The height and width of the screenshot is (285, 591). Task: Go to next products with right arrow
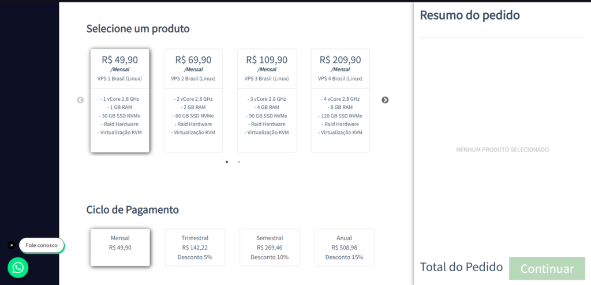(x=385, y=100)
